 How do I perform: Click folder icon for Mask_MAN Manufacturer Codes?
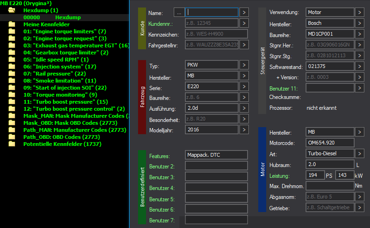[x=12, y=116]
